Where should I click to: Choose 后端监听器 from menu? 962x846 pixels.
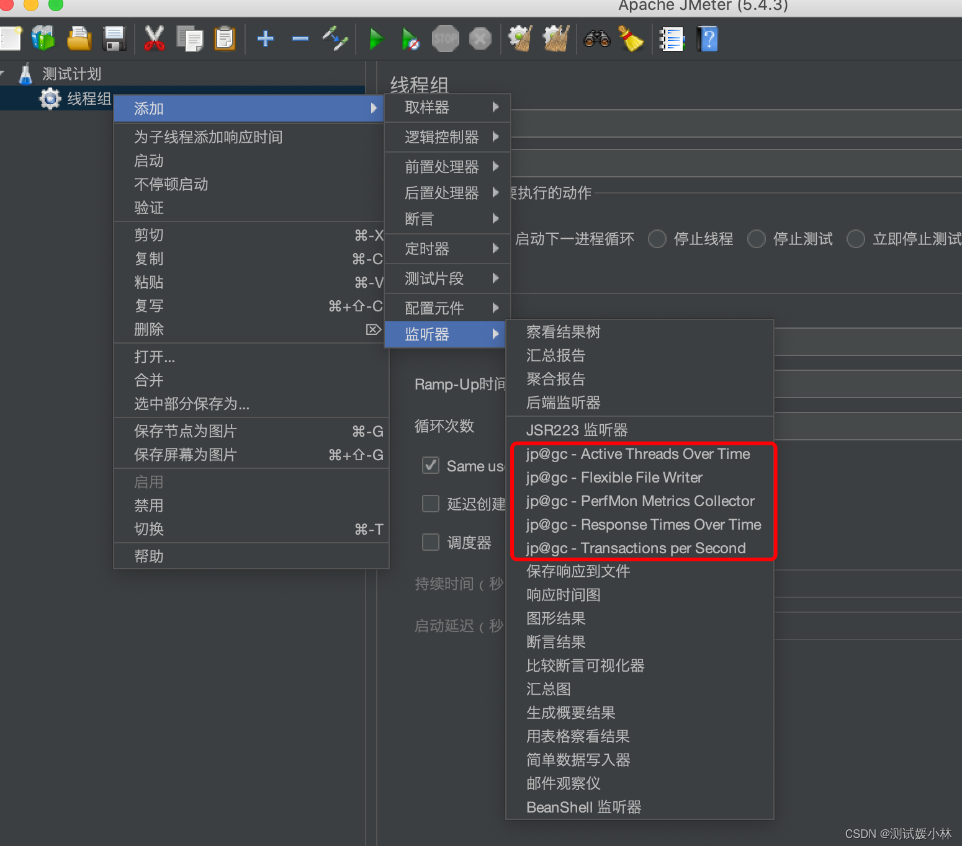[x=640, y=403]
